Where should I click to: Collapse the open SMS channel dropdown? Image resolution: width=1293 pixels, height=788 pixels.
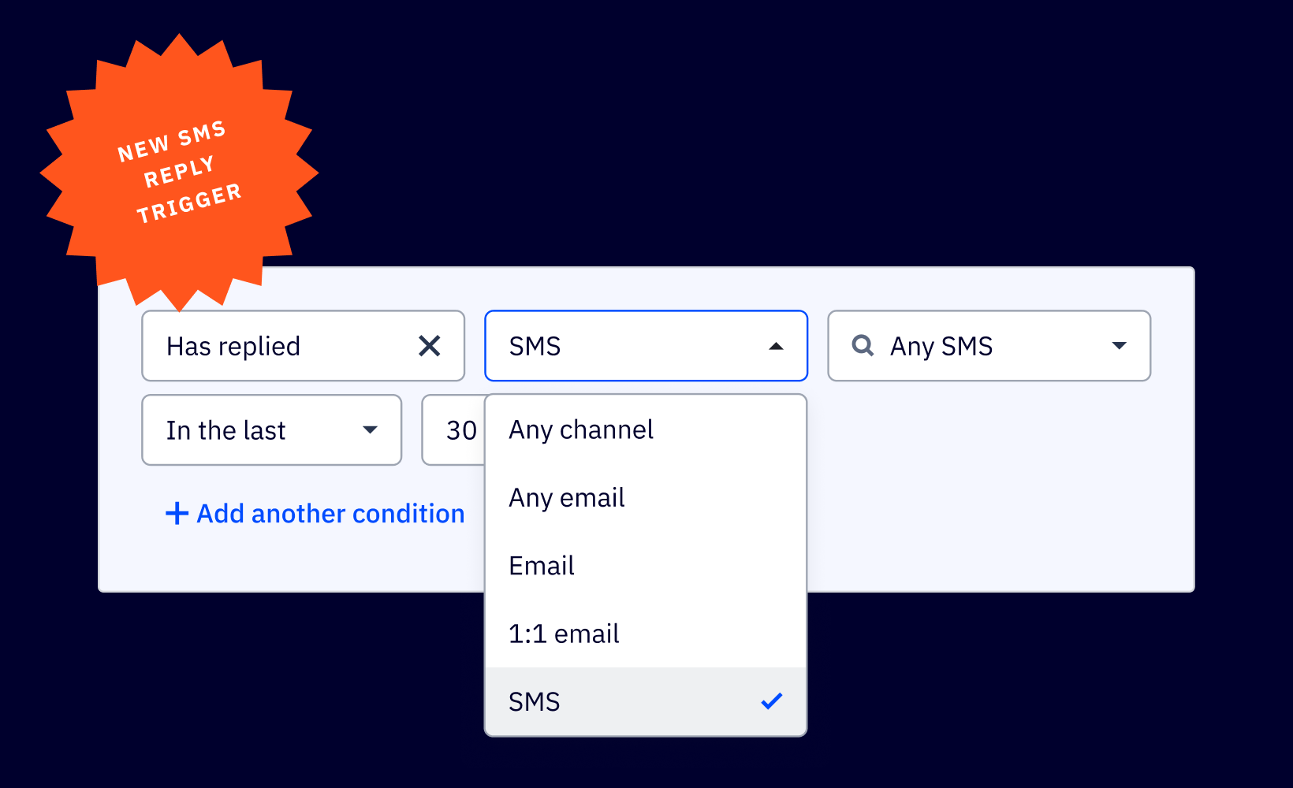(x=646, y=345)
